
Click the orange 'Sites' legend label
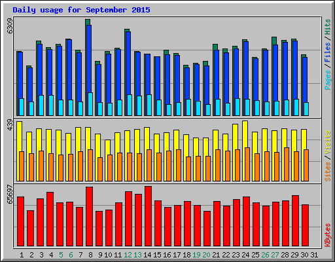[327, 172]
